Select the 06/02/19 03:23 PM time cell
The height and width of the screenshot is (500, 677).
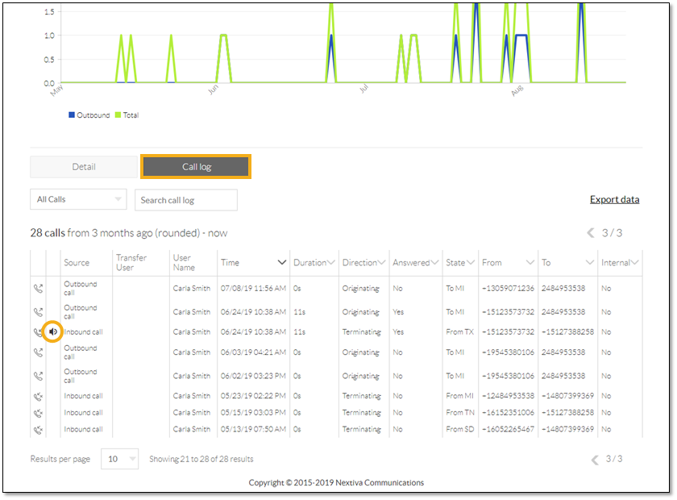(253, 376)
